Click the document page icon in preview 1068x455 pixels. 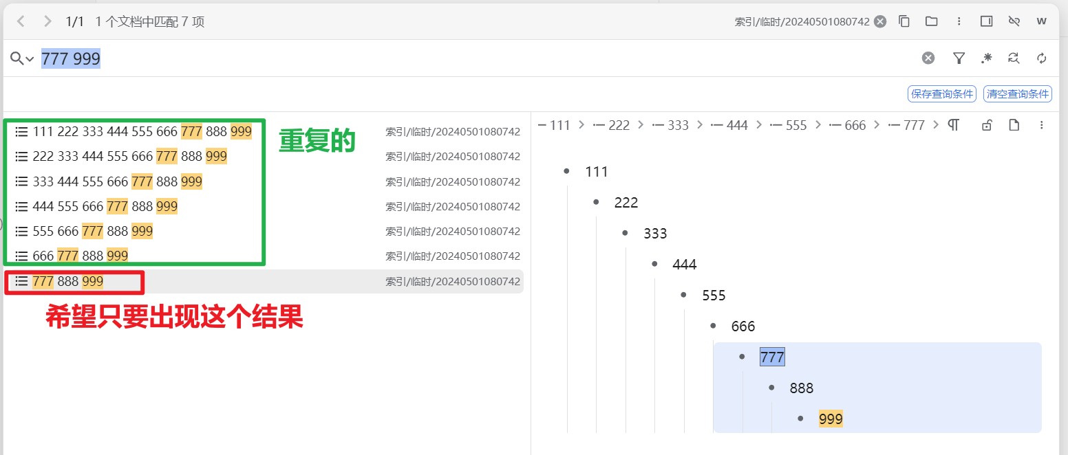[1014, 125]
